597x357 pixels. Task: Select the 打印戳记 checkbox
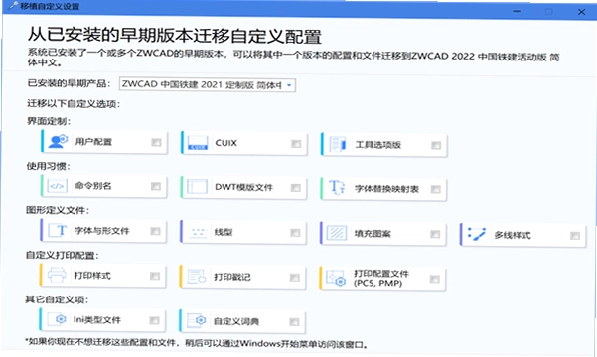click(295, 278)
